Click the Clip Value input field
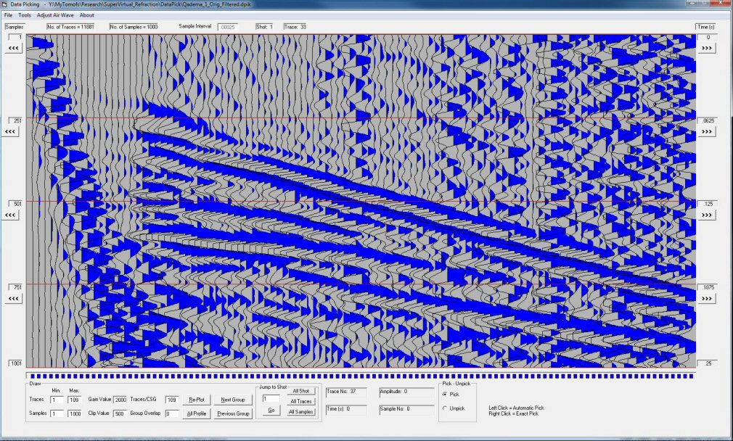 (120, 413)
